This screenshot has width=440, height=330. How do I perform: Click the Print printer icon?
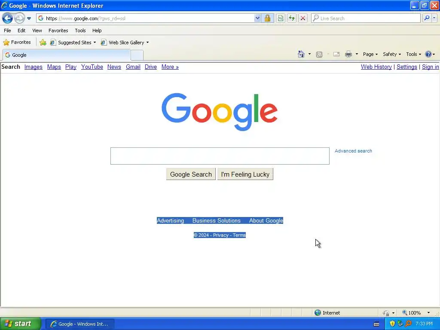tap(348, 54)
